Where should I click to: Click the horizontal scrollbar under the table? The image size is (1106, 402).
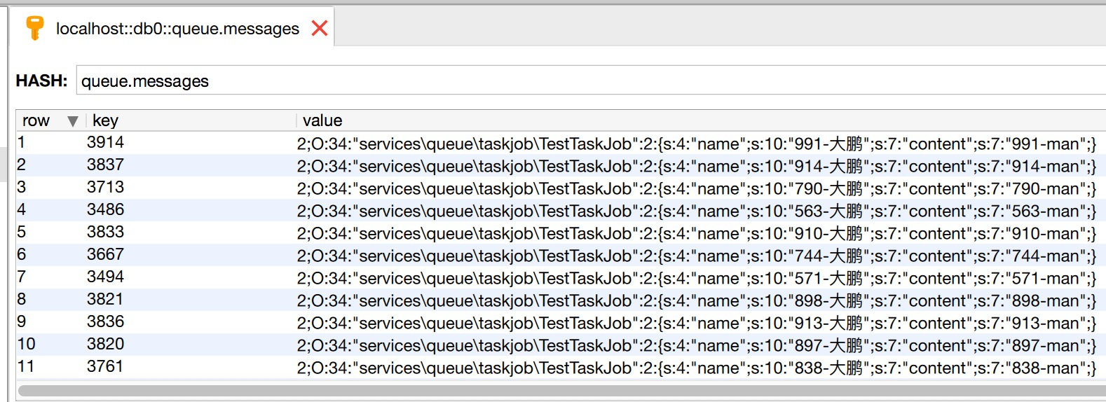tap(561, 390)
